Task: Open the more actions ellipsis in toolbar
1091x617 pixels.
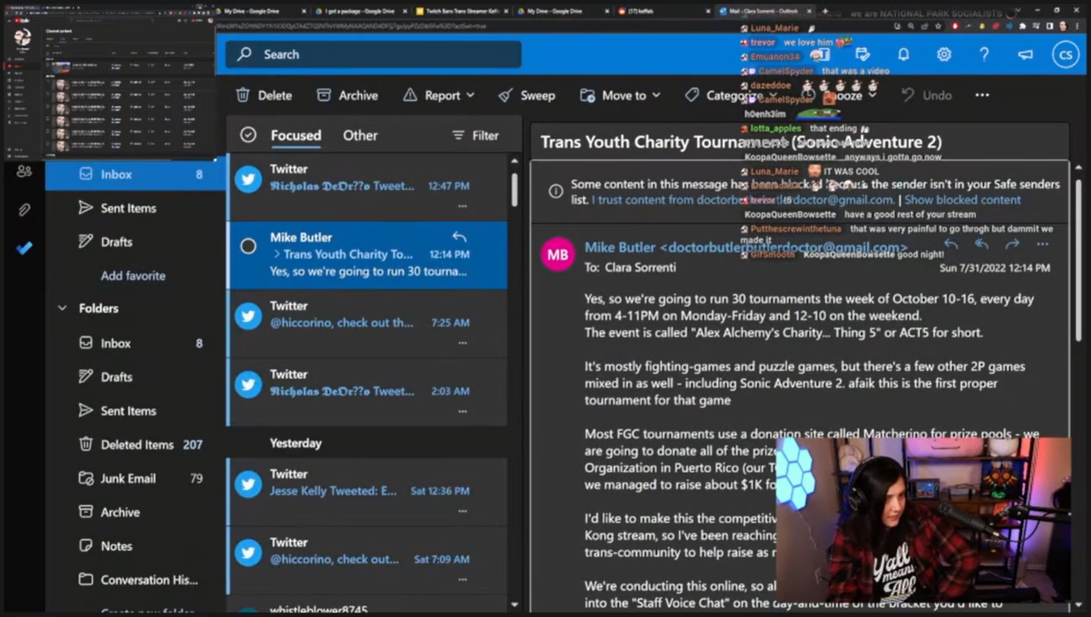Action: pos(982,95)
